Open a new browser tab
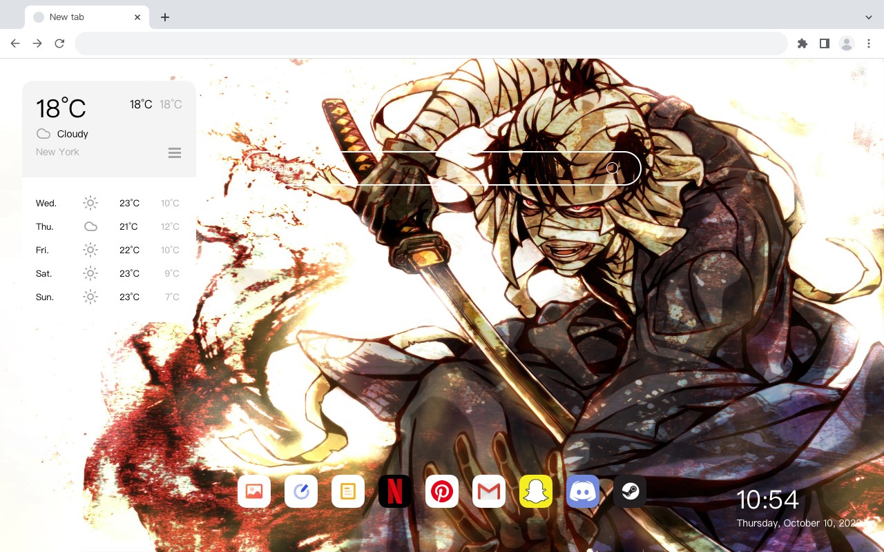The height and width of the screenshot is (552, 884). (164, 17)
